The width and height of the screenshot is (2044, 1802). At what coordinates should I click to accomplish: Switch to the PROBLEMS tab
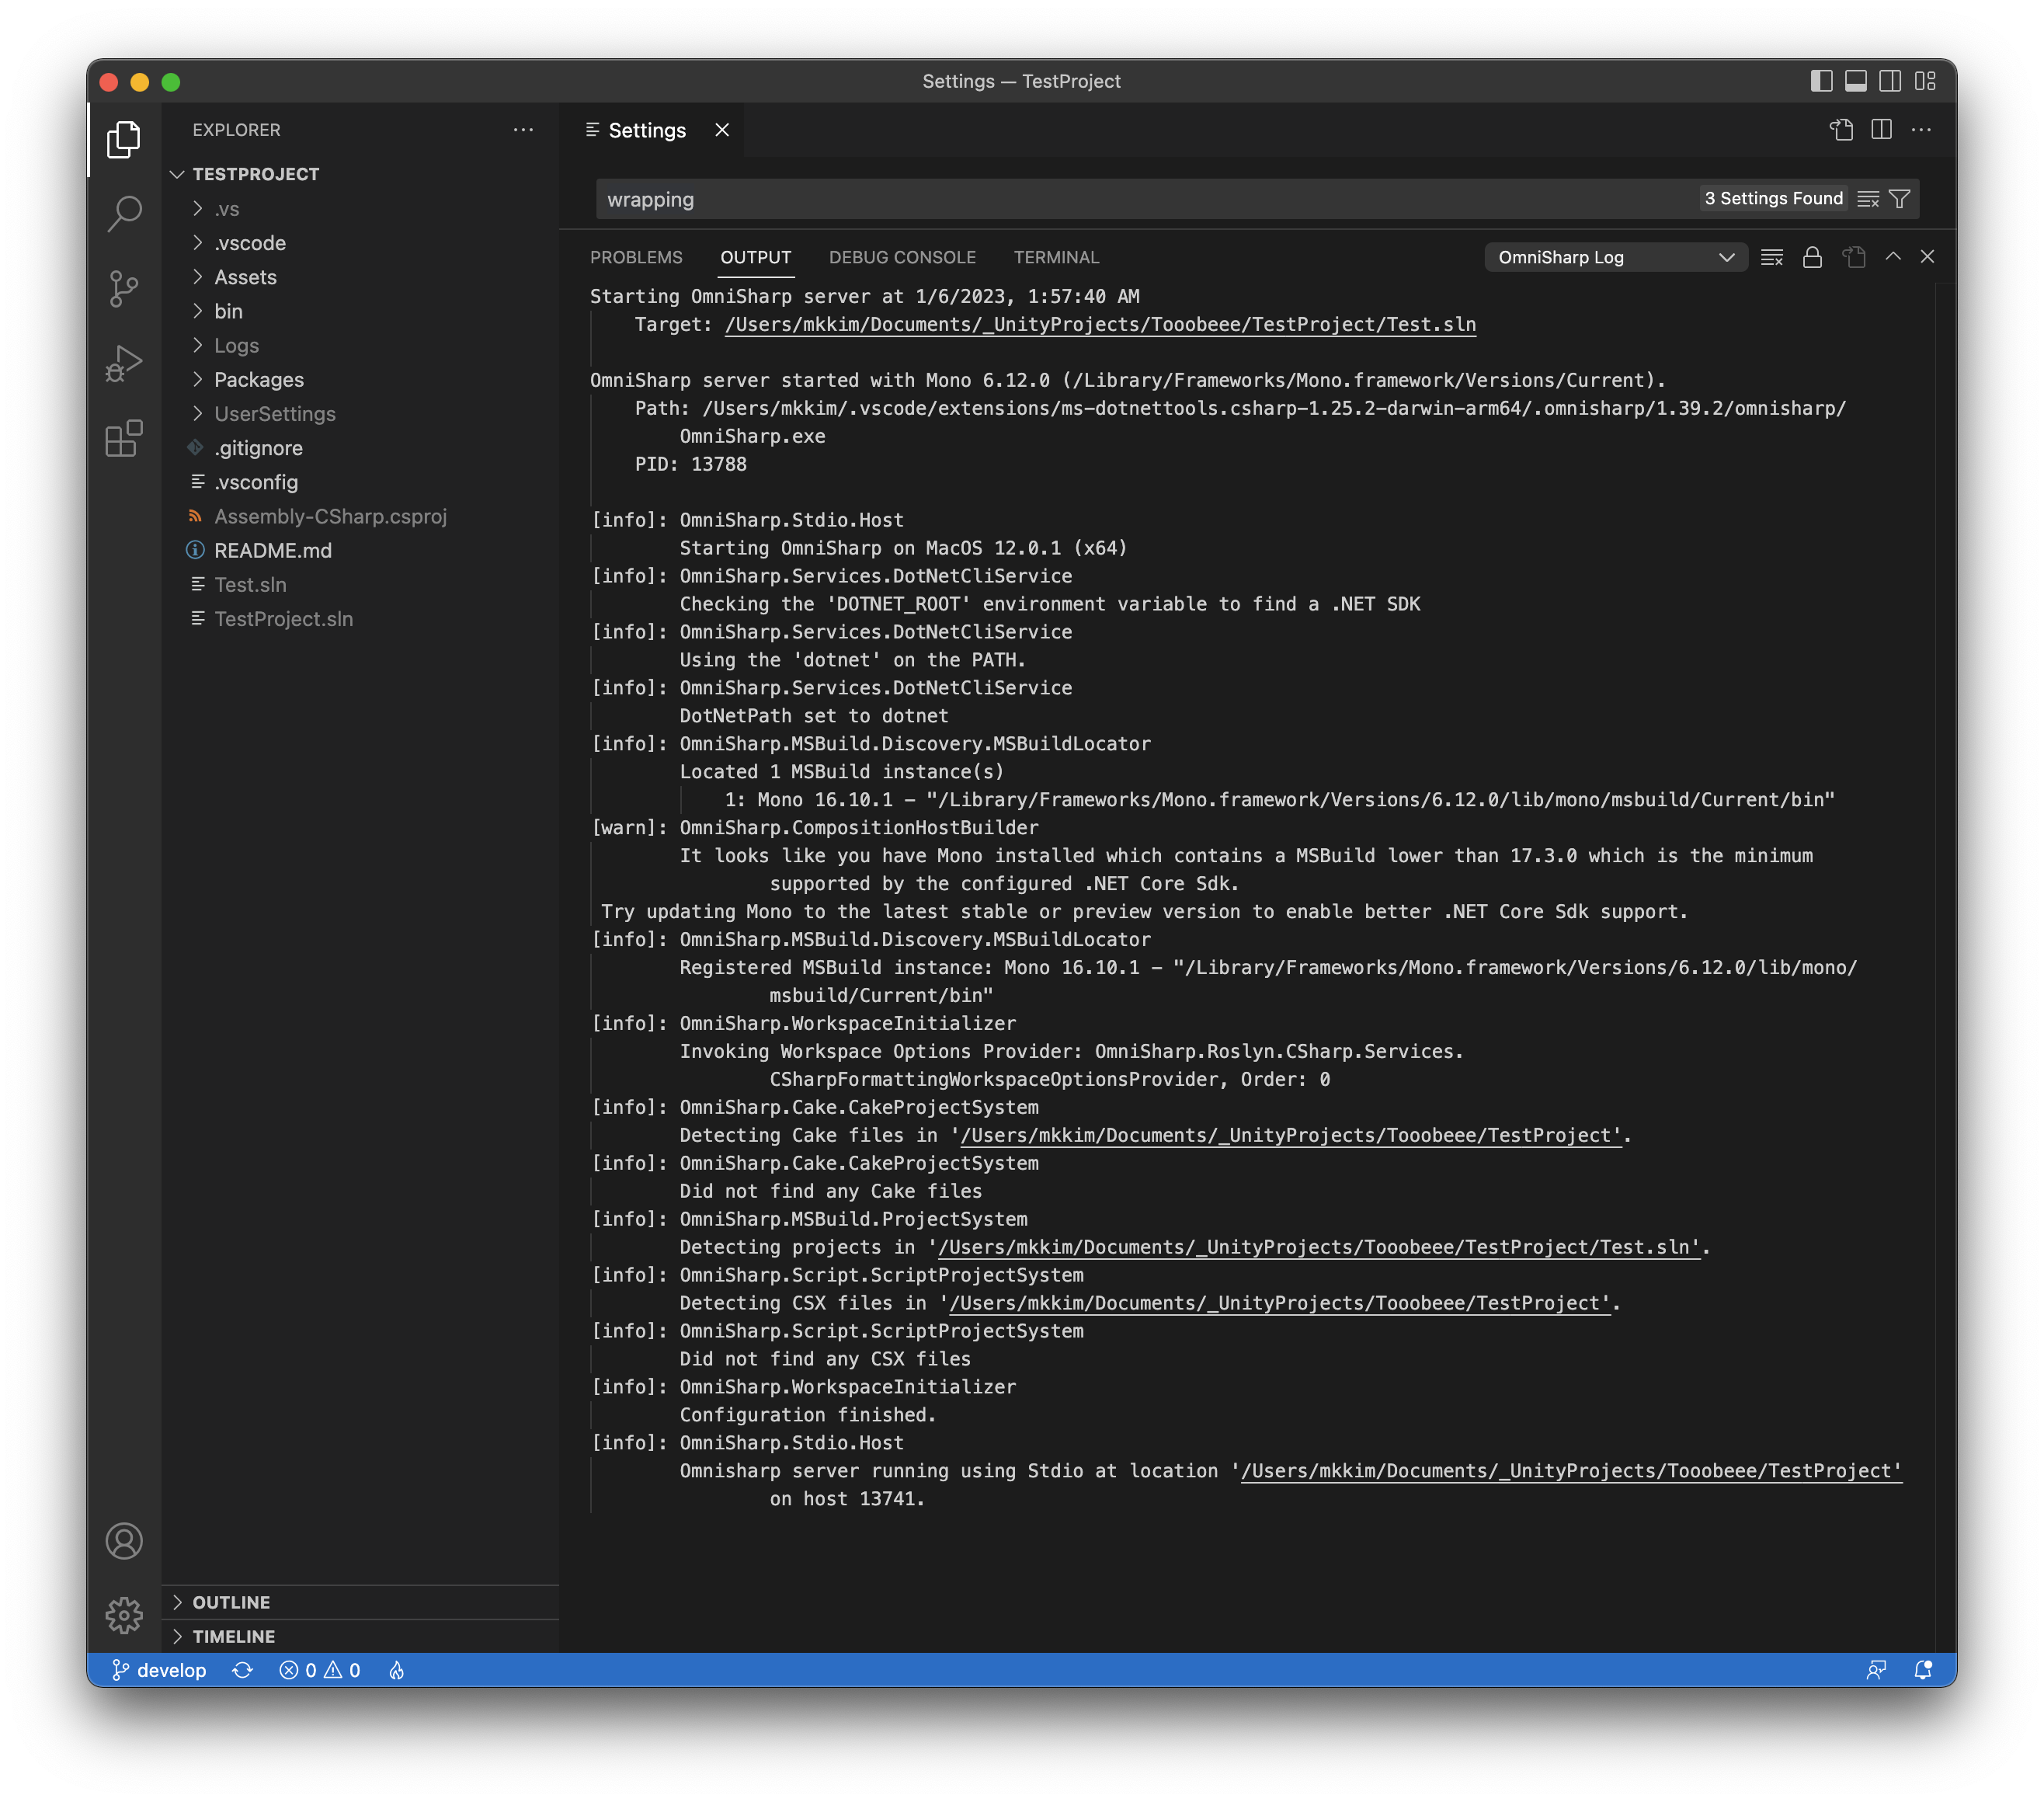click(636, 258)
